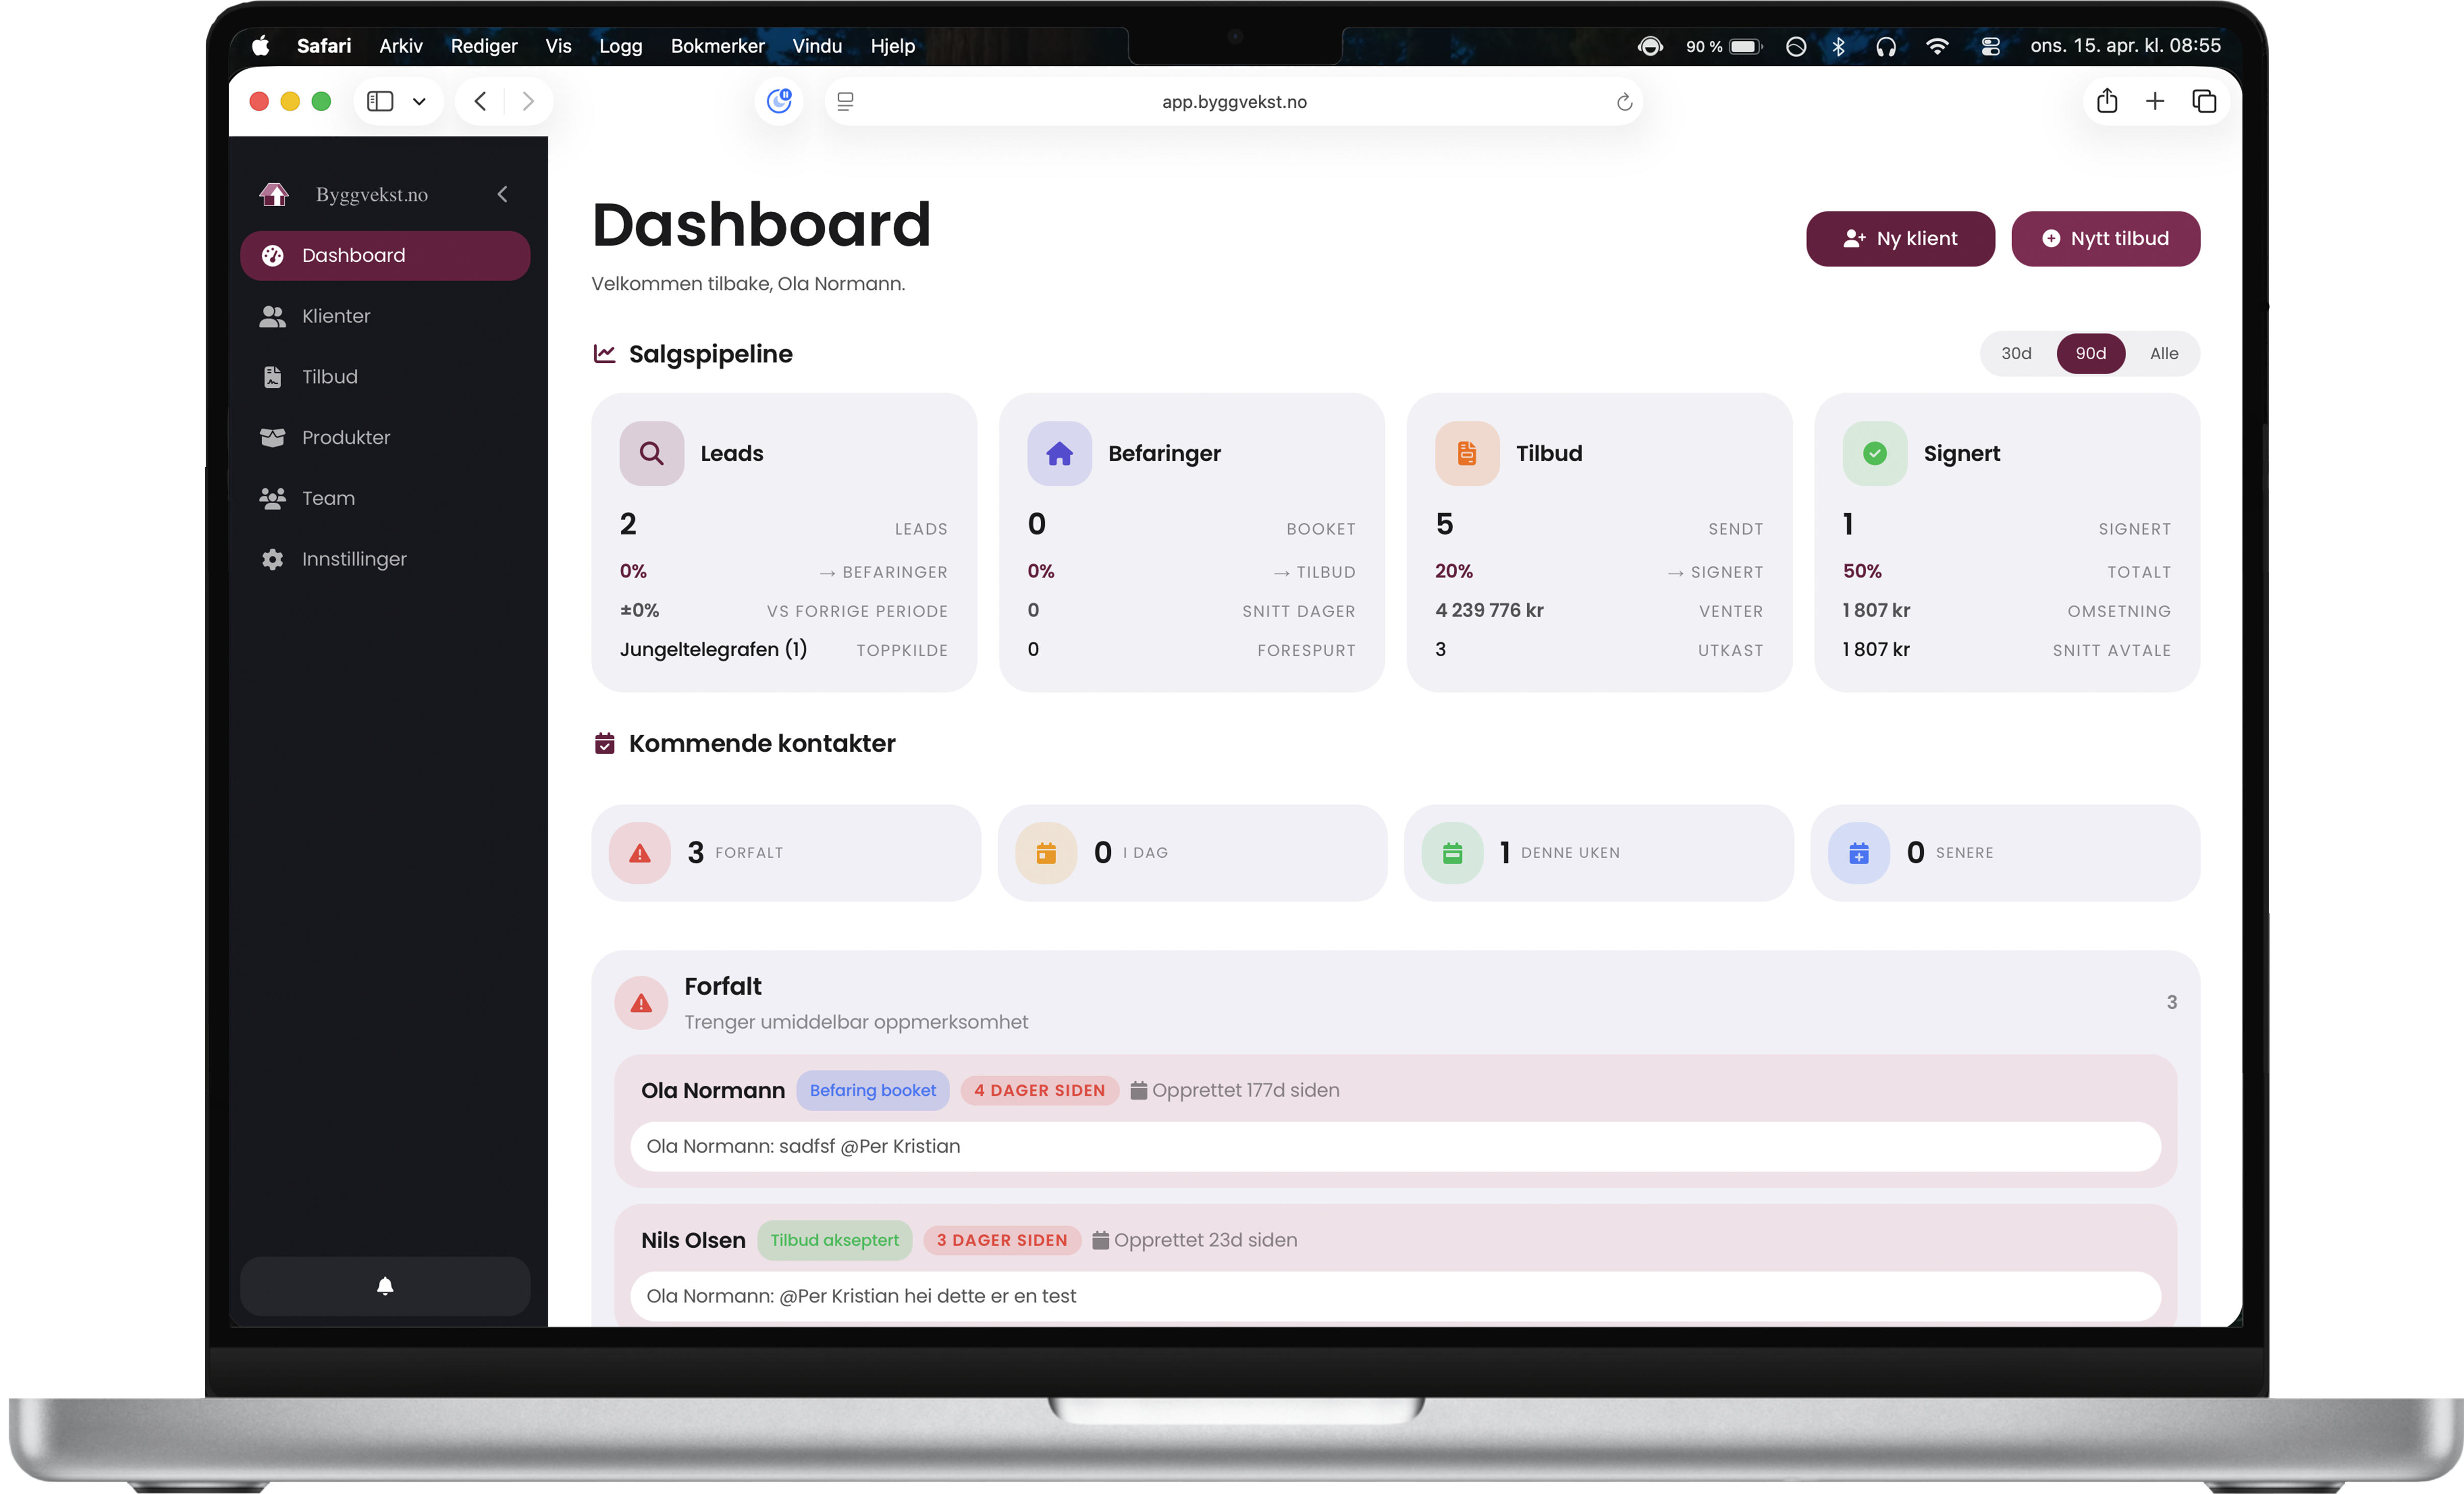Click the notification bell at sidebar bottom
This screenshot has height=1494, width=2464.
[x=384, y=1286]
